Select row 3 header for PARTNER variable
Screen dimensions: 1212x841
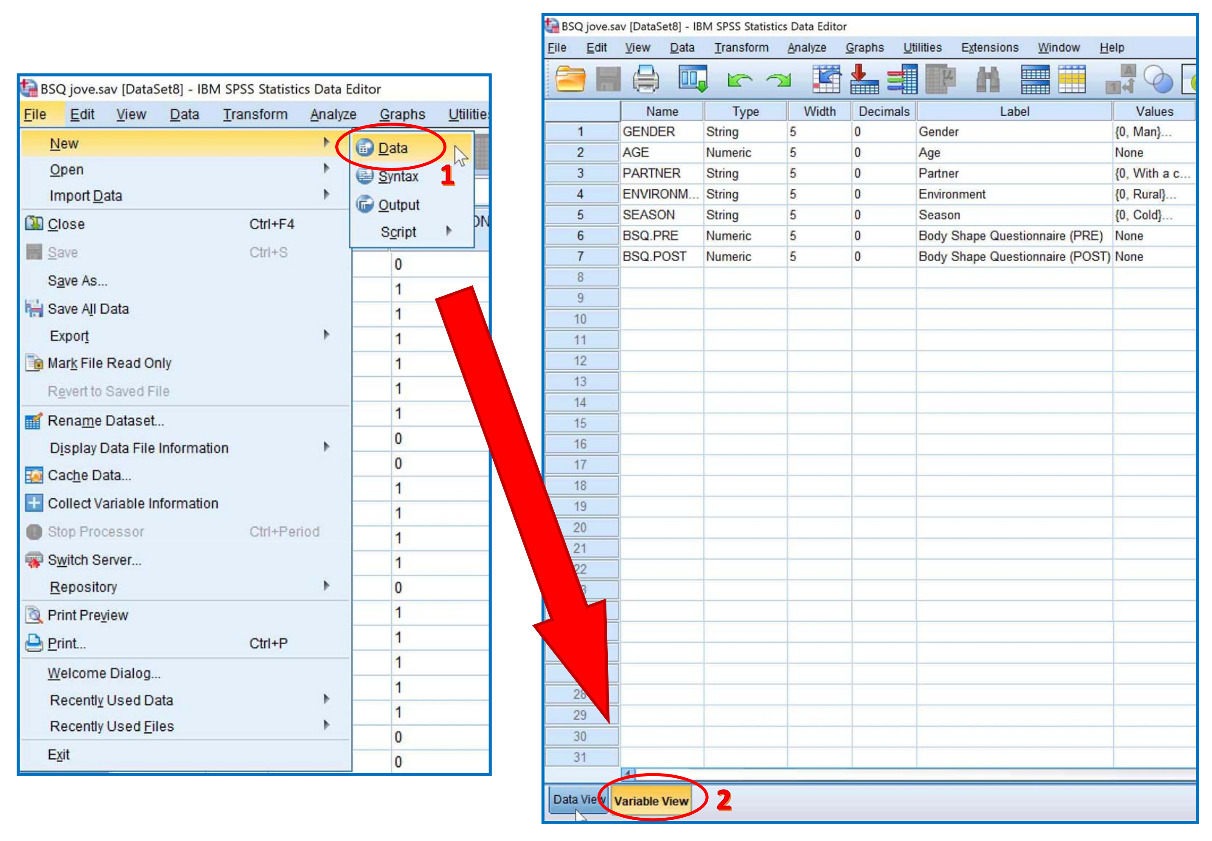581,173
